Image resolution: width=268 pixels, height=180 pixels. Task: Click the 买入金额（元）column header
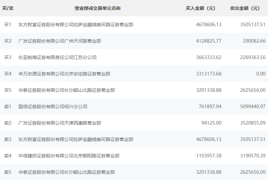(x=201, y=8)
